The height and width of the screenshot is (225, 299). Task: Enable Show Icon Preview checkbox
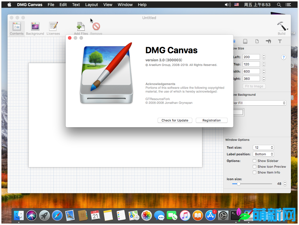(x=254, y=167)
